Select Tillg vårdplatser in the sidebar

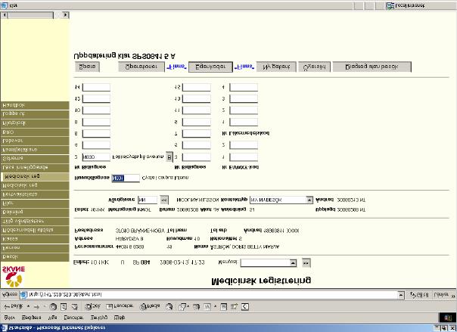point(35,221)
